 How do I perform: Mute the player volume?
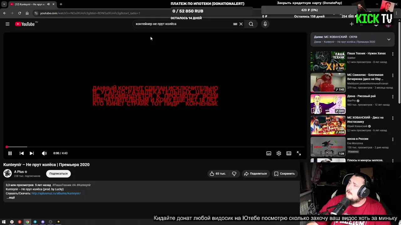pyautogui.click(x=44, y=153)
